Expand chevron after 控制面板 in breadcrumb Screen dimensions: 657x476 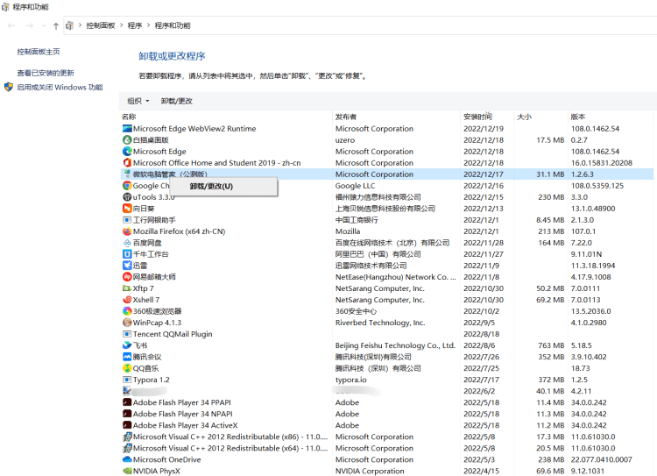(122, 25)
